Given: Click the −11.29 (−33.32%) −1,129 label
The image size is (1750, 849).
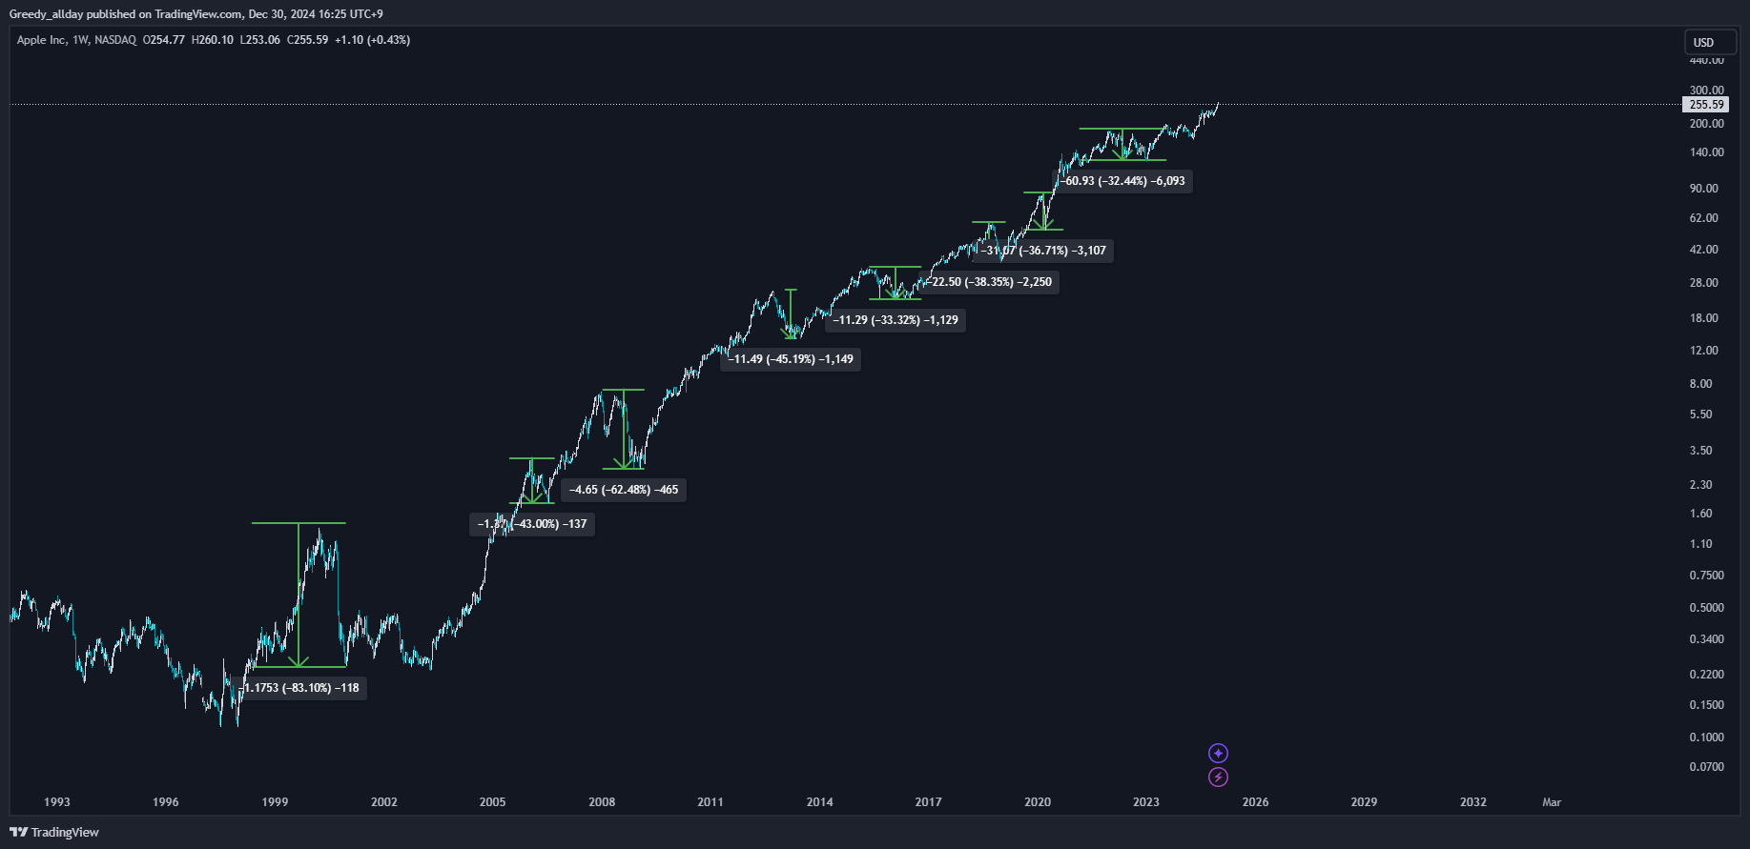Looking at the screenshot, I should point(896,320).
